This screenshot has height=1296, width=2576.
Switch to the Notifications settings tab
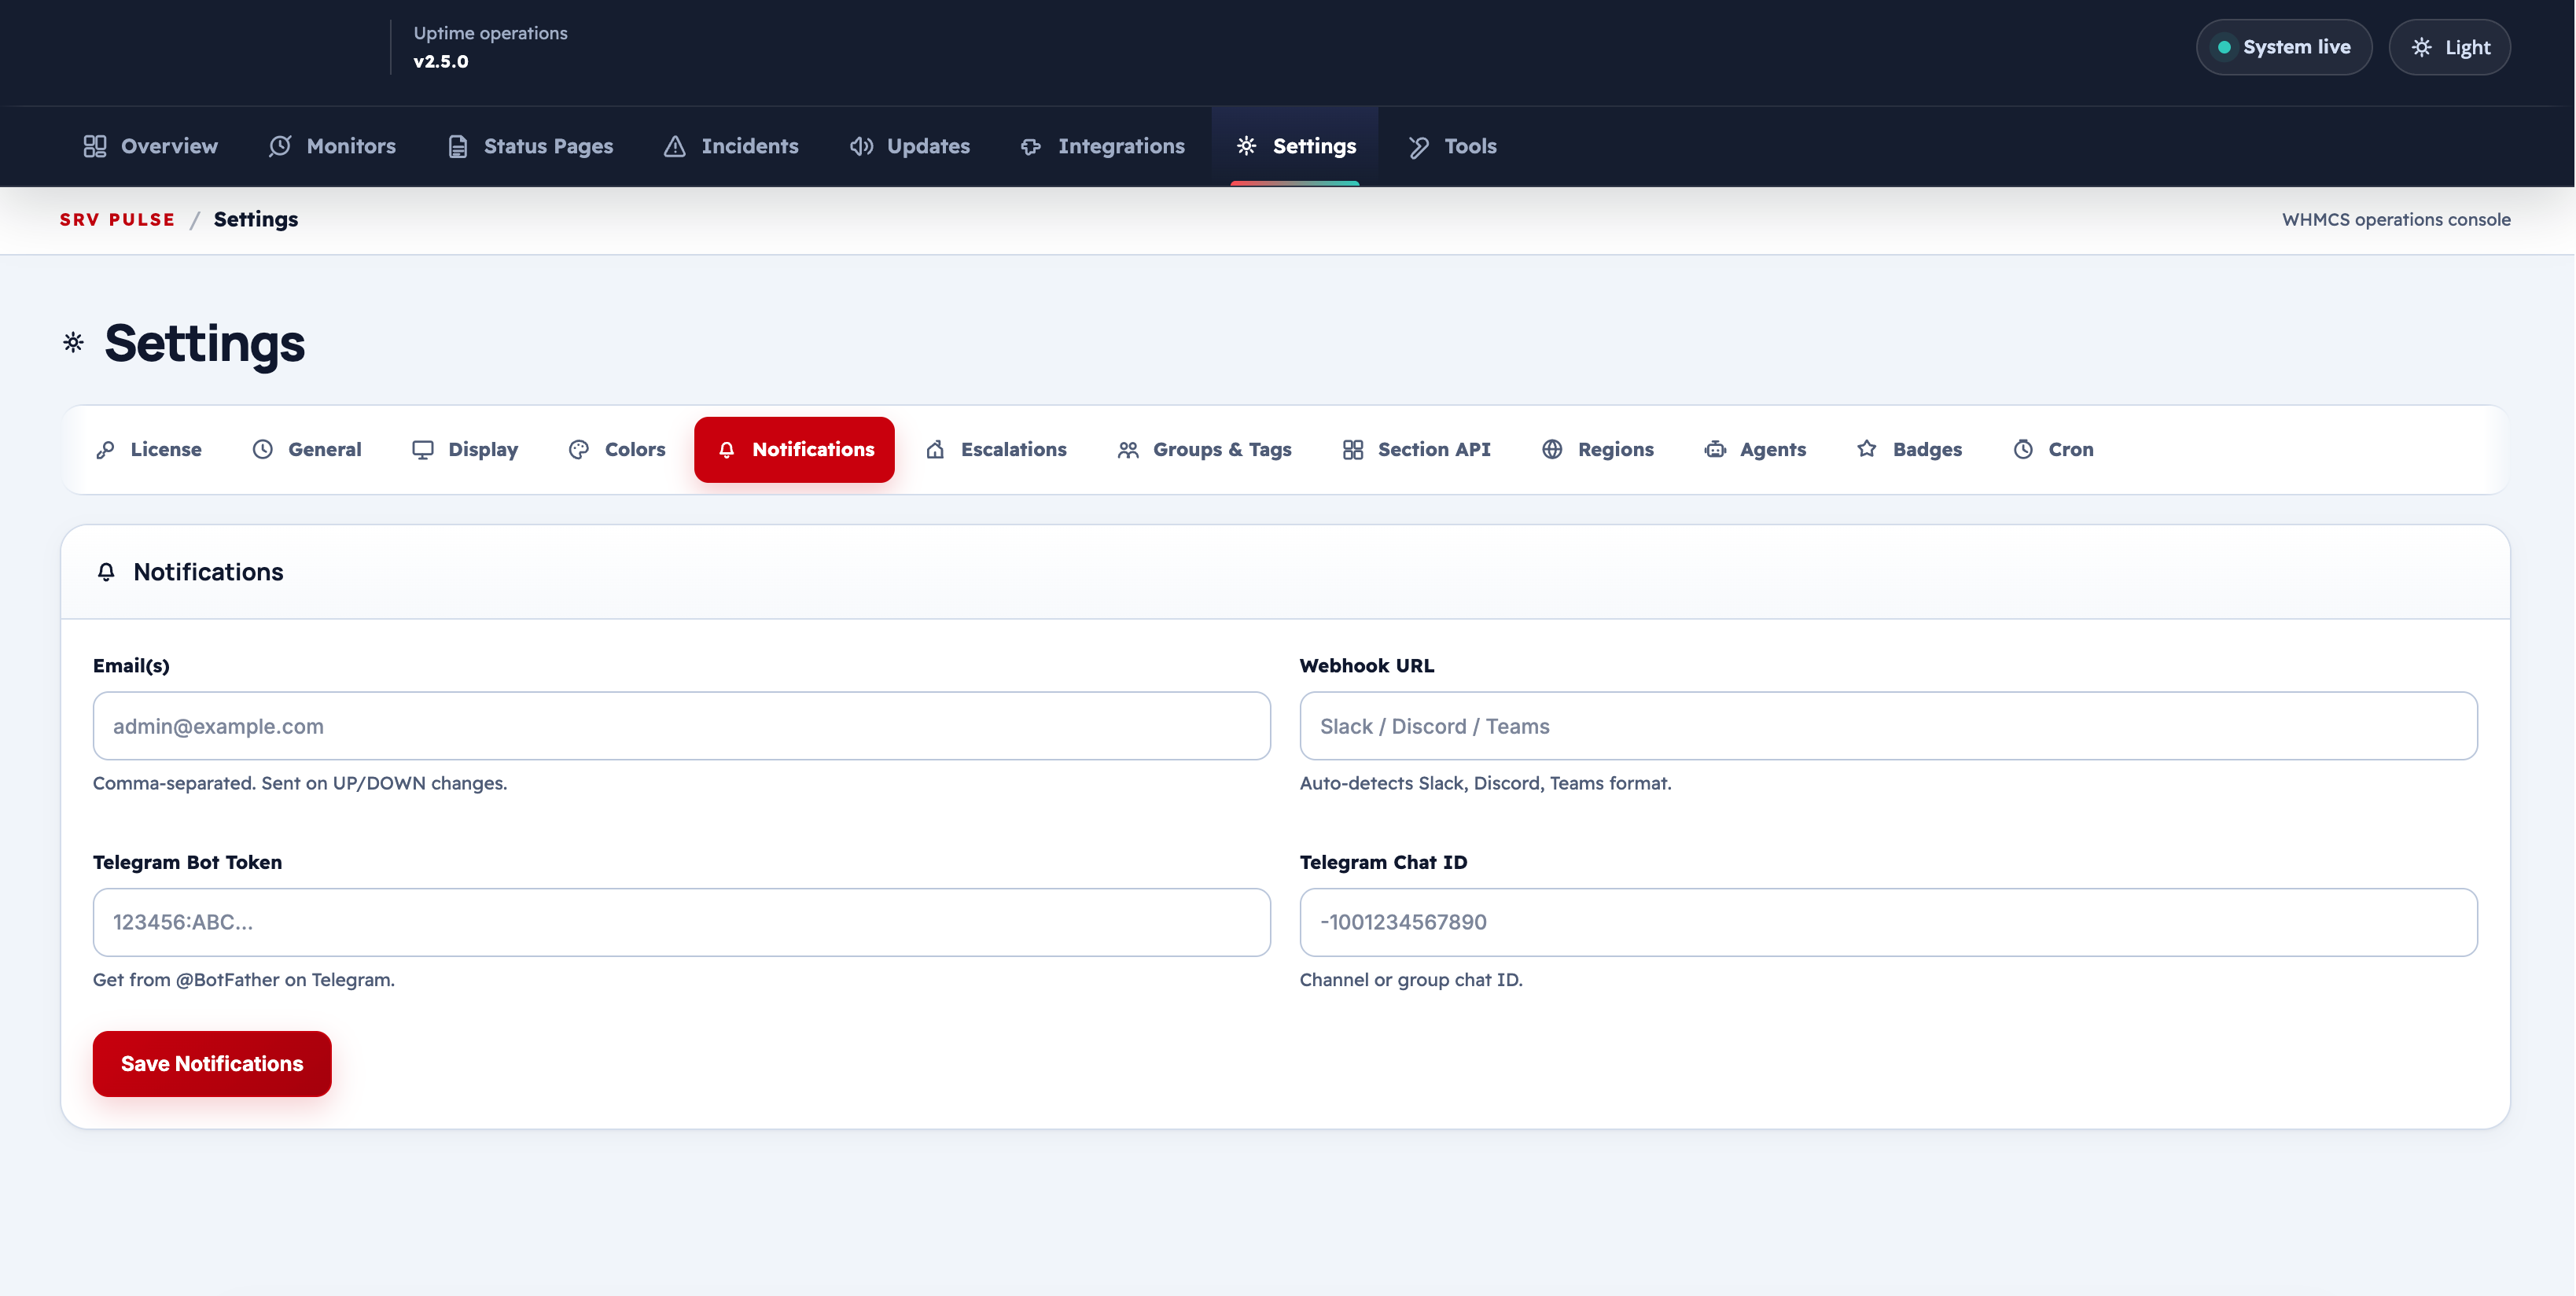(794, 450)
